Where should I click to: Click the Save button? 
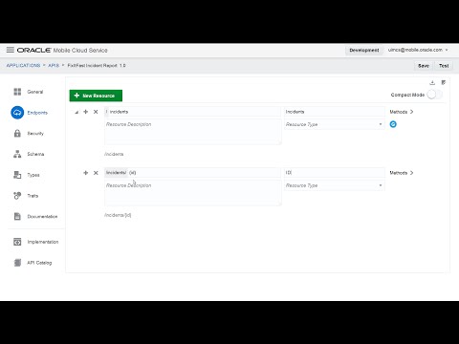pyautogui.click(x=424, y=66)
